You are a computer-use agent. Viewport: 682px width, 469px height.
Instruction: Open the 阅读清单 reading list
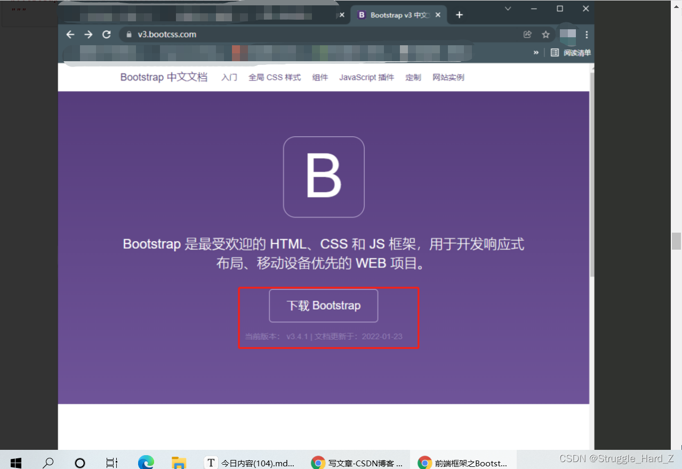pos(571,53)
